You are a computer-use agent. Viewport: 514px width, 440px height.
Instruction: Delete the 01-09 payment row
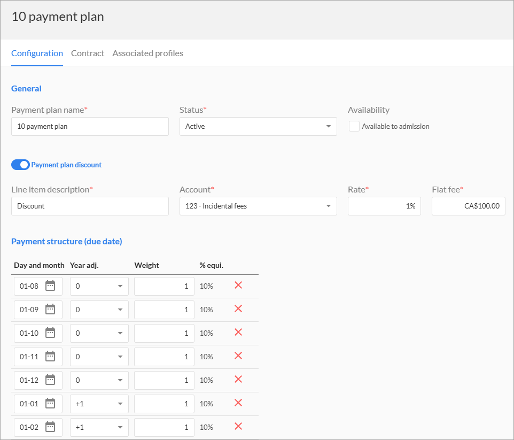(238, 309)
